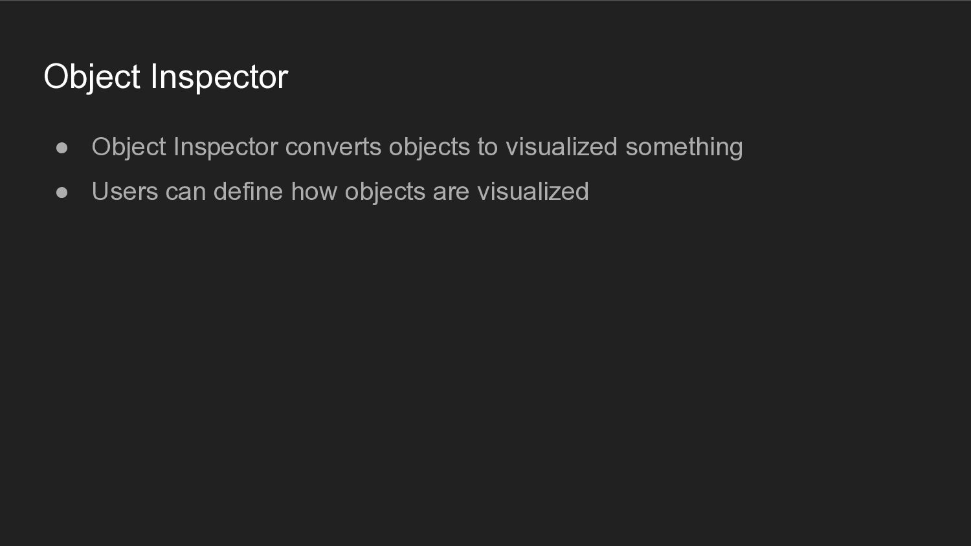Click "Inspector" in the first bullet line
Screen dimensions: 971x546
(x=226, y=147)
